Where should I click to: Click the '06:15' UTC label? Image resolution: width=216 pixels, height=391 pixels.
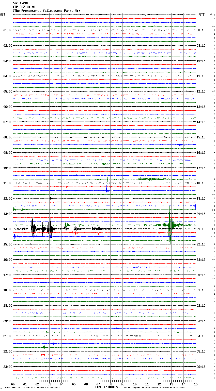click(201, 367)
